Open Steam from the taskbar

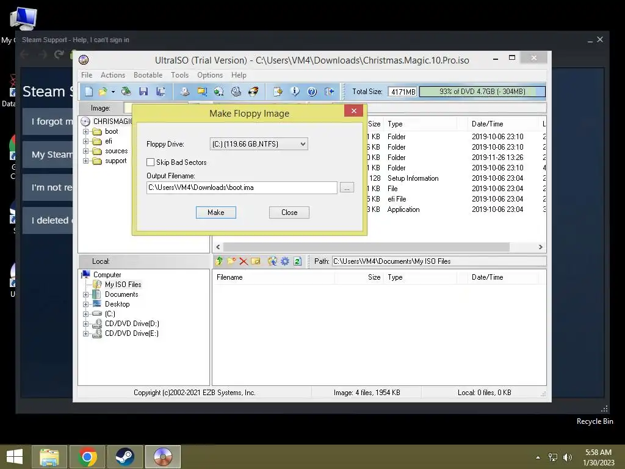pyautogui.click(x=125, y=457)
